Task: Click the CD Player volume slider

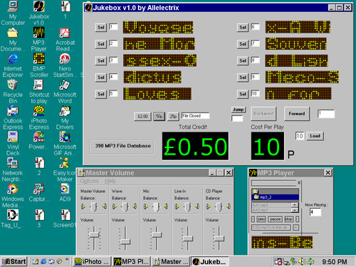Action: (x=219, y=238)
